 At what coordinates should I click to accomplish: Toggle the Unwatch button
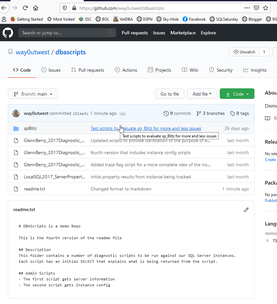244,52
